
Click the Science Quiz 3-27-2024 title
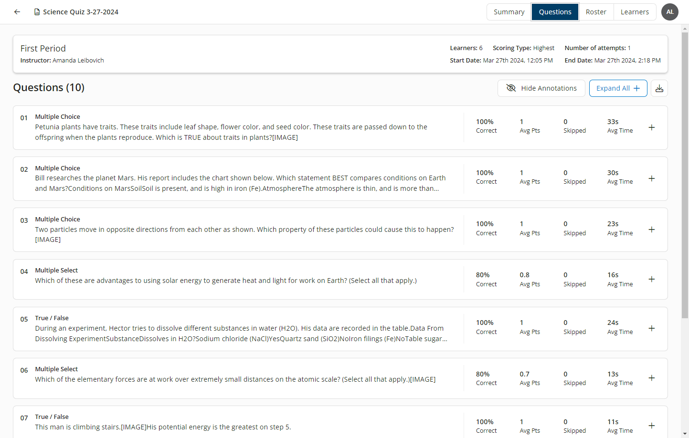81,12
